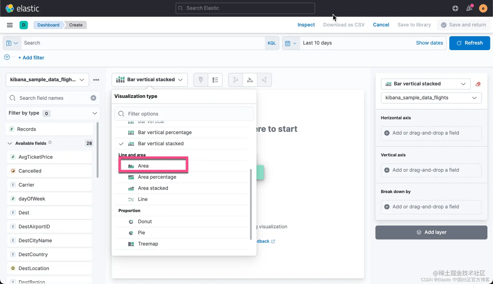The image size is (493, 284).
Task: Select the DestCityName field
Action: pyautogui.click(x=50, y=240)
